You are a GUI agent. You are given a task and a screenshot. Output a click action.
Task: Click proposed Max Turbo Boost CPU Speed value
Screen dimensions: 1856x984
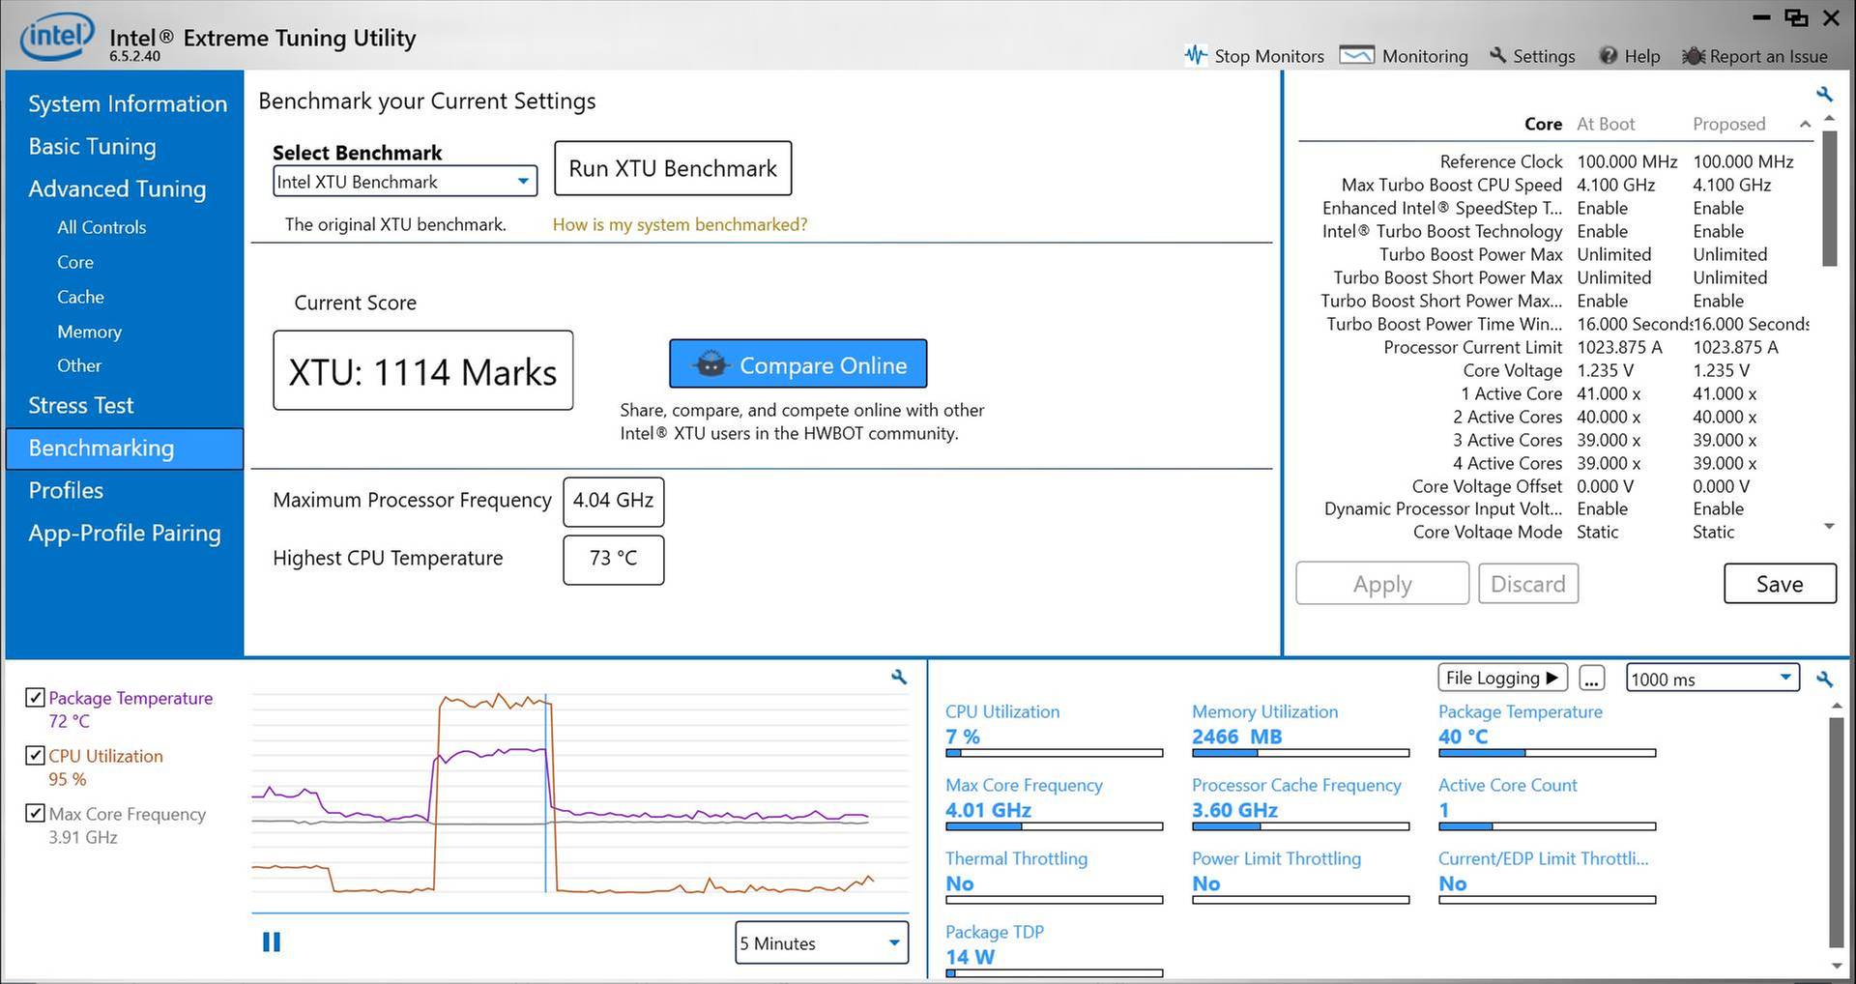point(1731,185)
